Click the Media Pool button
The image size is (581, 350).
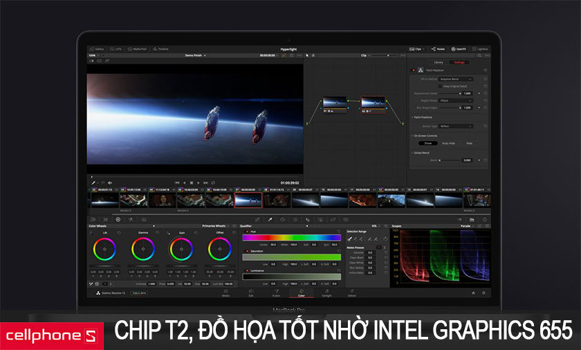137,49
